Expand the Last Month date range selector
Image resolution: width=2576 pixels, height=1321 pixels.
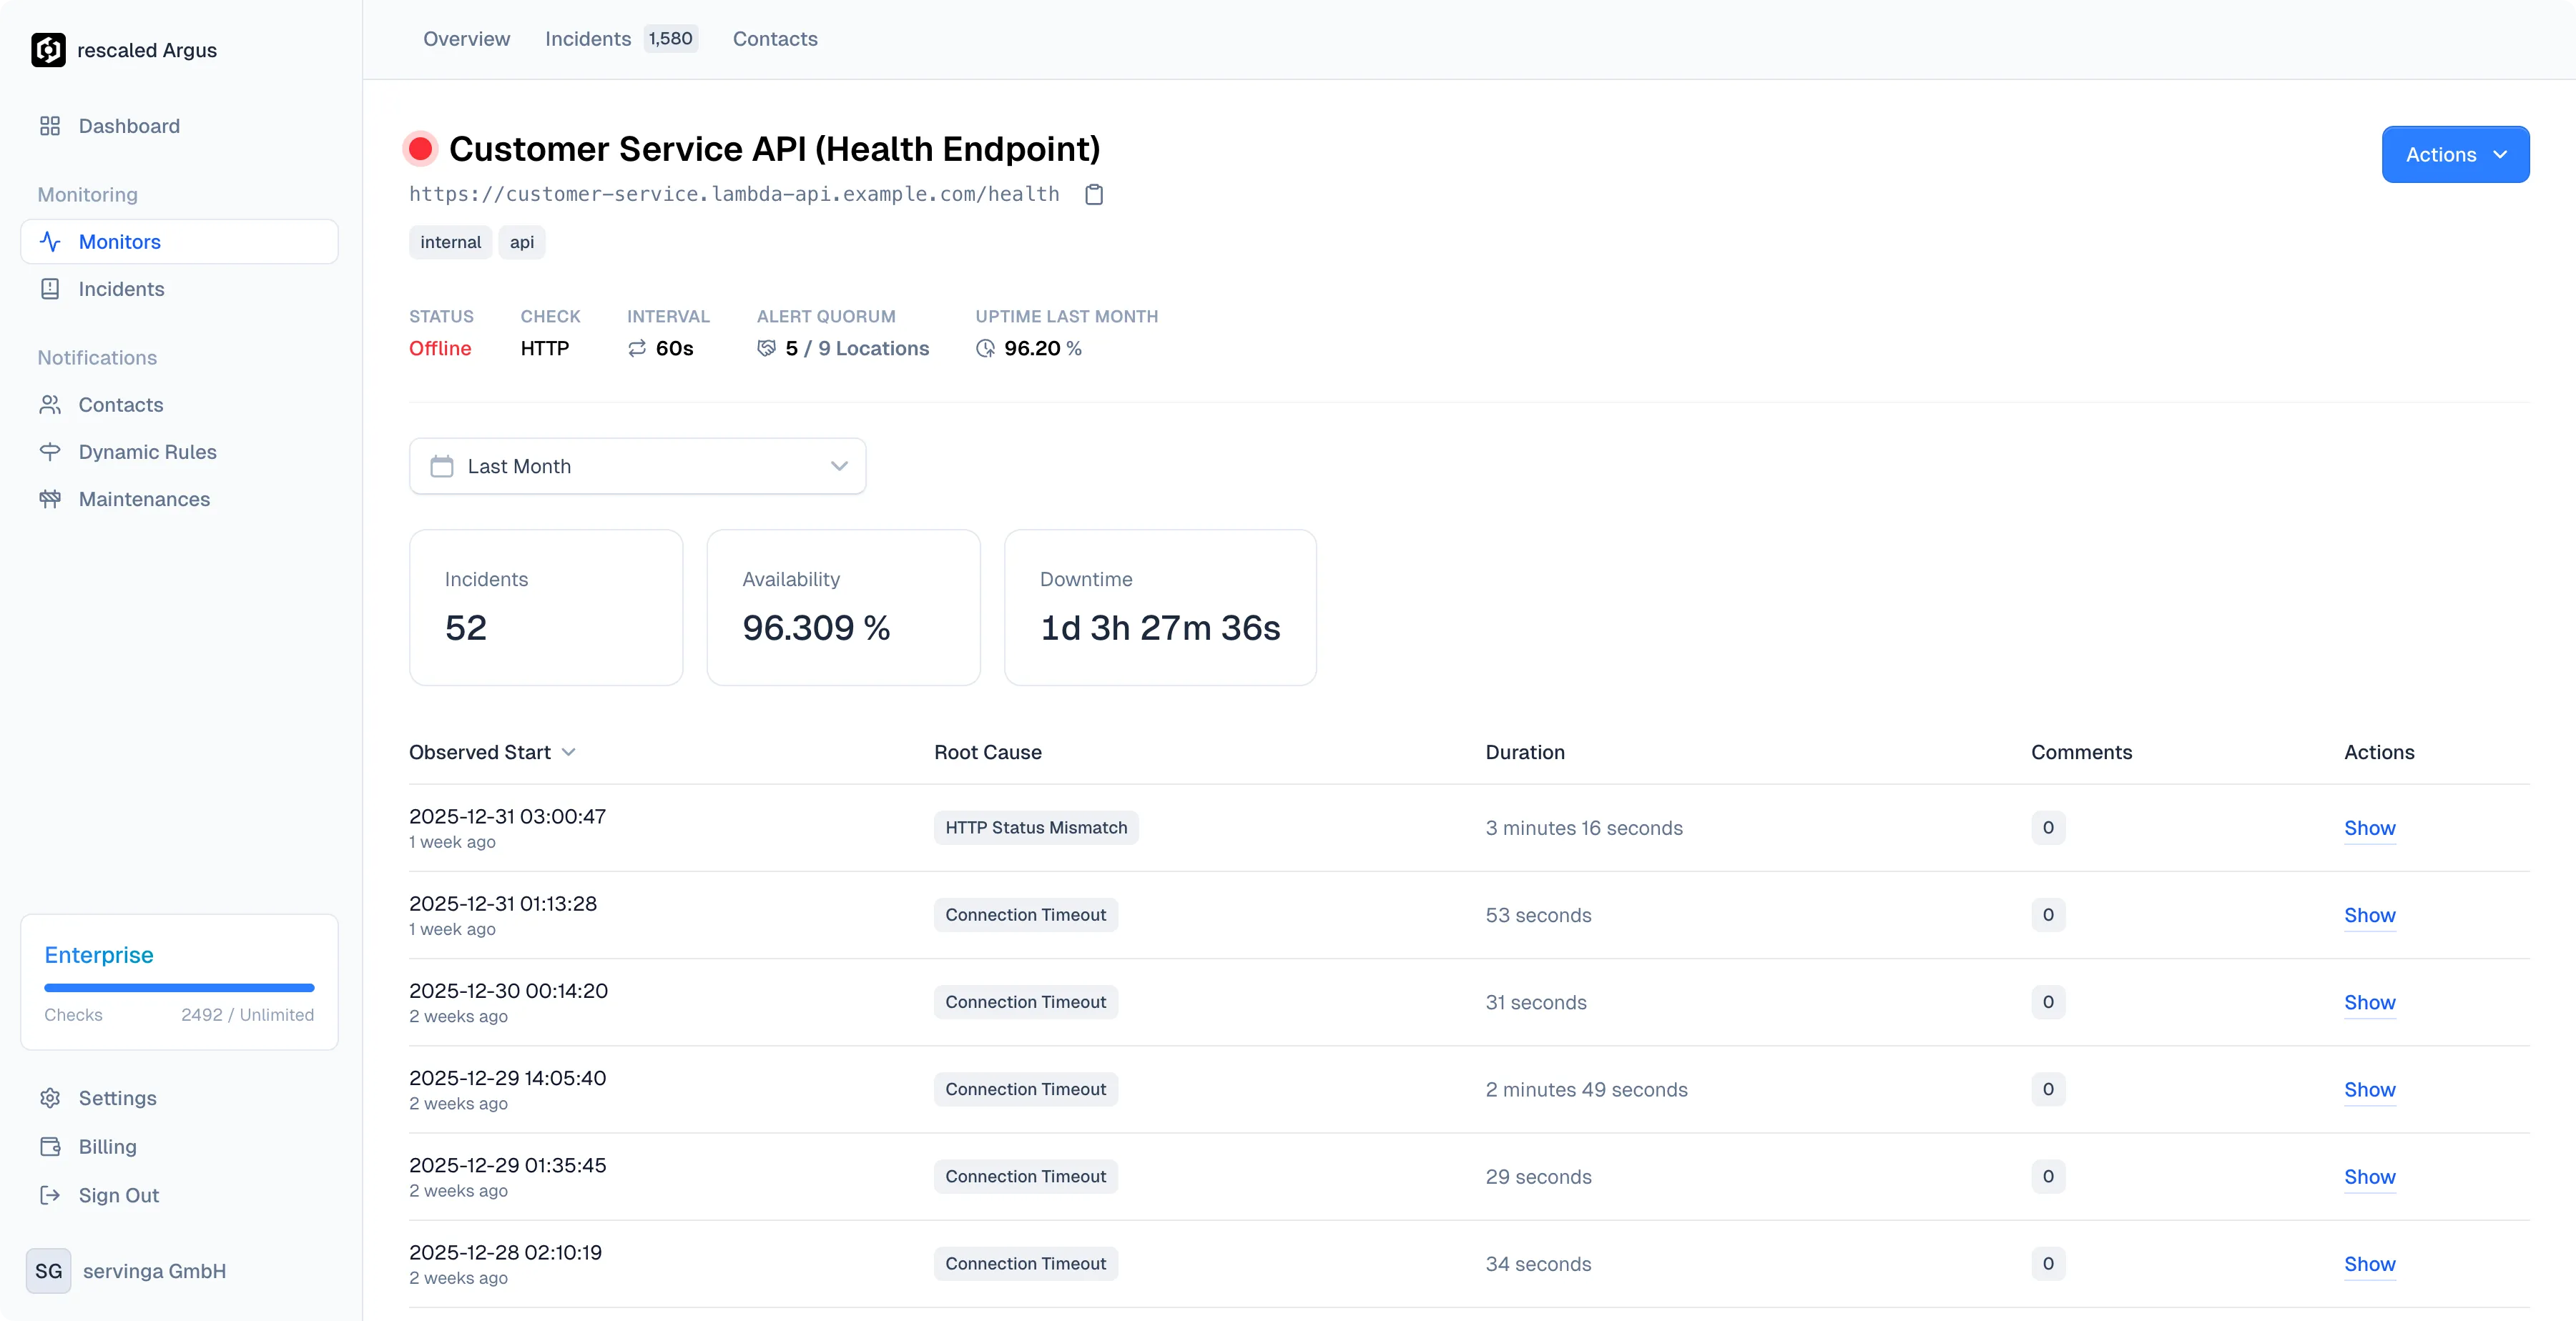pyautogui.click(x=637, y=467)
